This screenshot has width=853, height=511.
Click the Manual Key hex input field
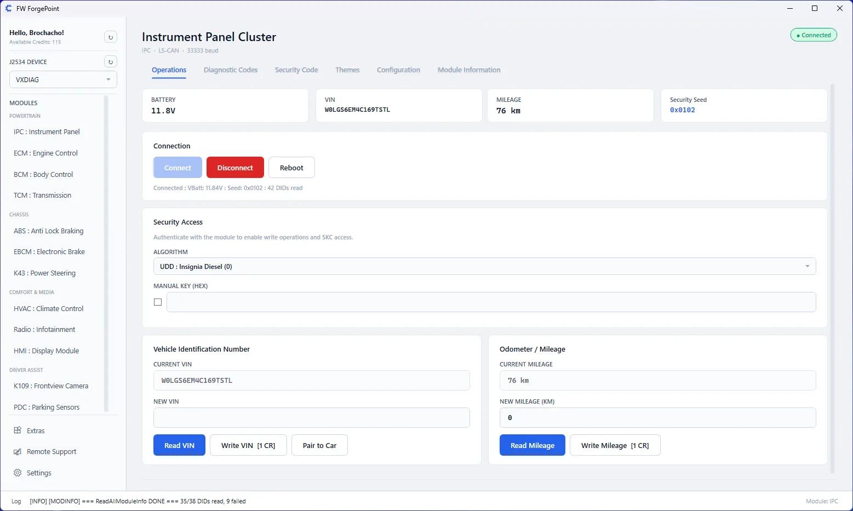coord(491,302)
